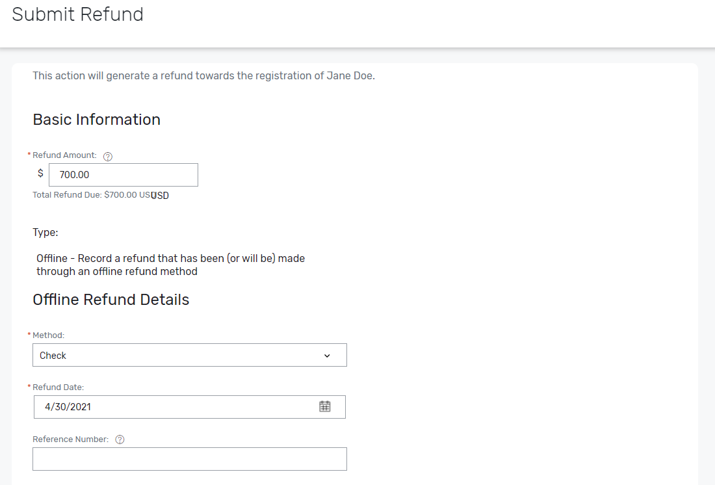Screen dimensions: 715x485
Task: Click the empty Reference Number input box
Action: 190,458
